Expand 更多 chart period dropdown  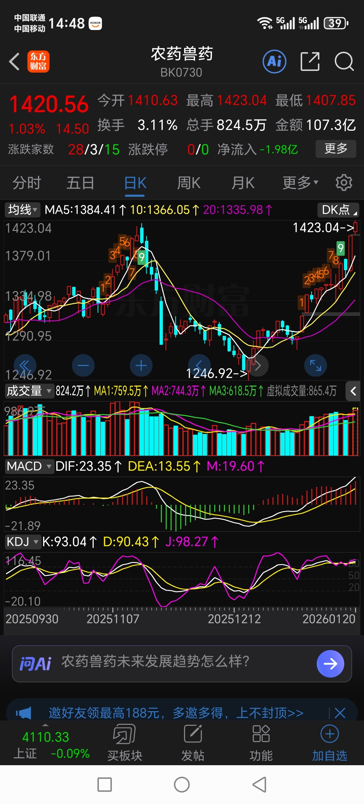tap(300, 183)
